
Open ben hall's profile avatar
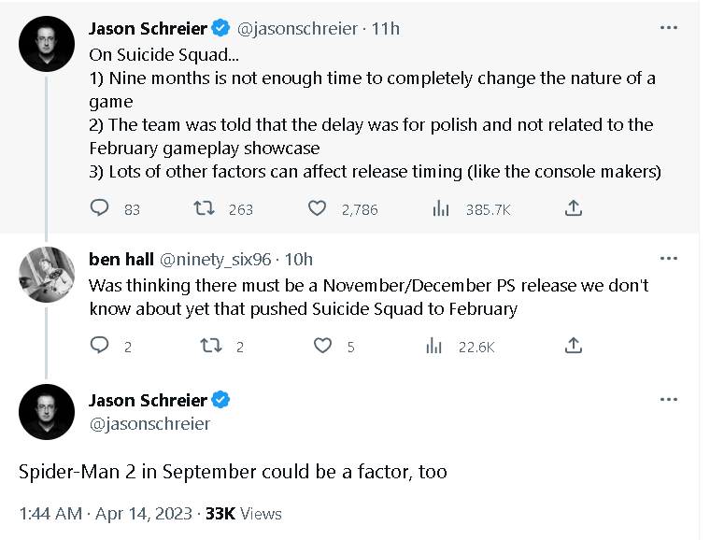pyautogui.click(x=47, y=274)
